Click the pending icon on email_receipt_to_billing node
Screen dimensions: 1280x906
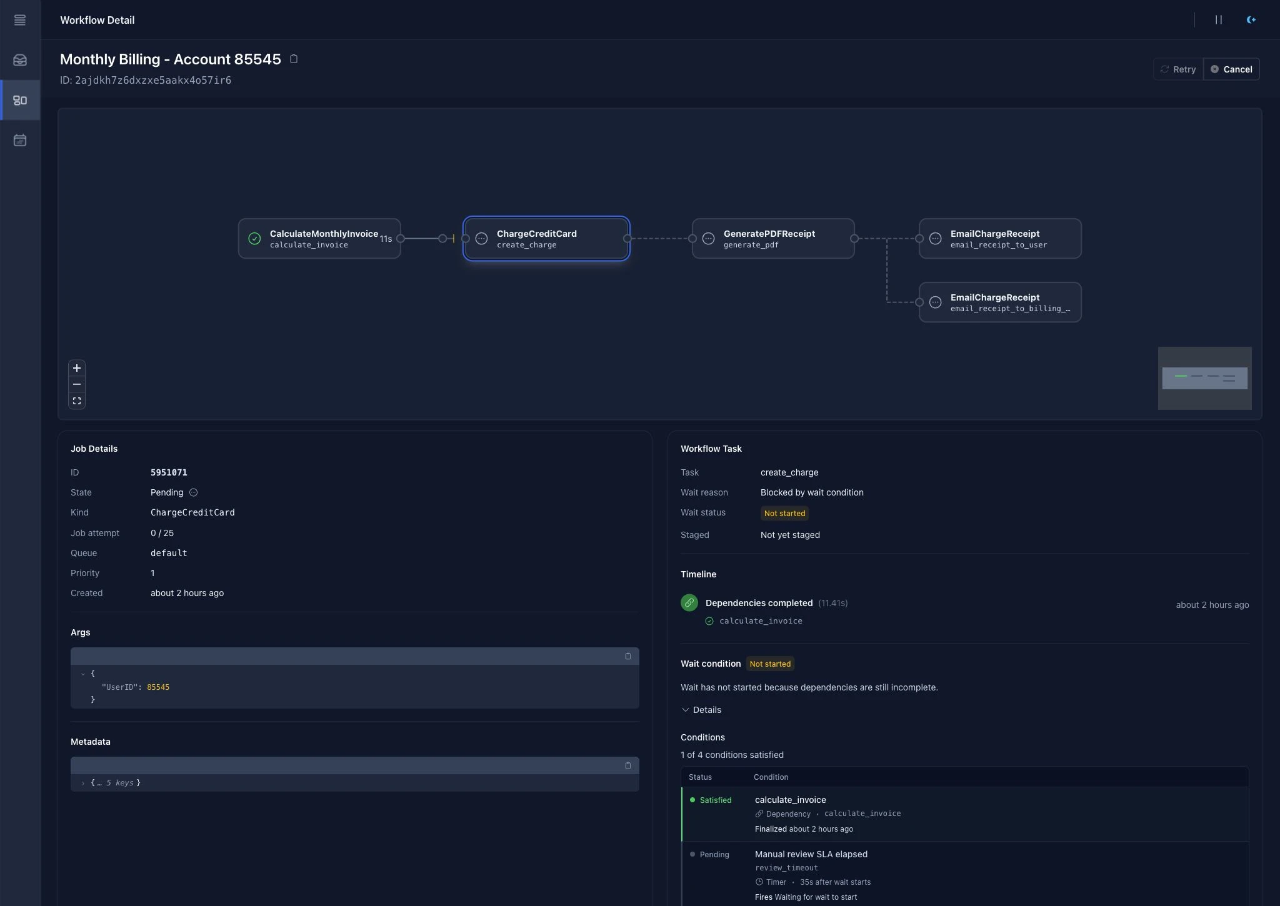935,302
